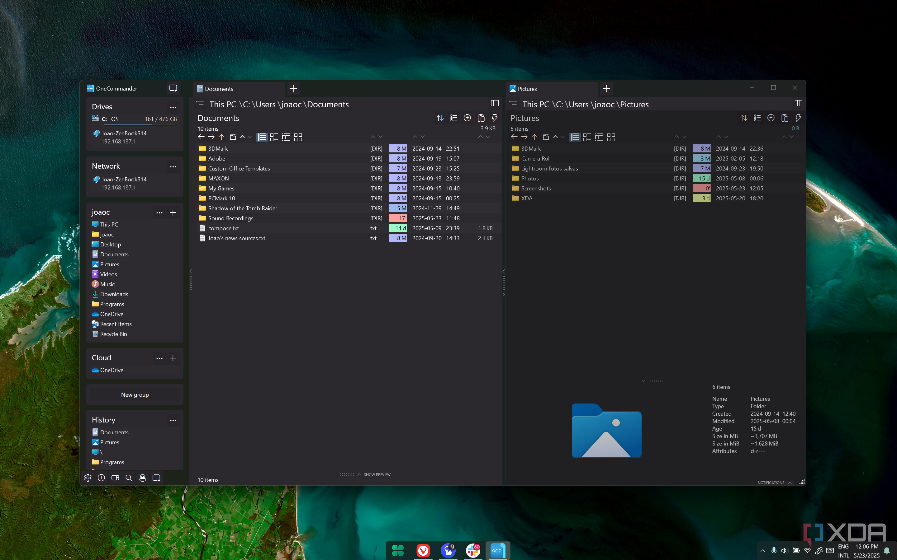Switch Pictures pane to medium tiles view
897x560 pixels.
coord(587,137)
